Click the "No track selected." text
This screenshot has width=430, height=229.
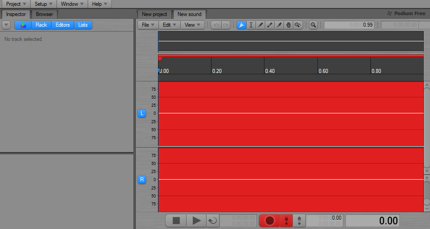tap(24, 39)
